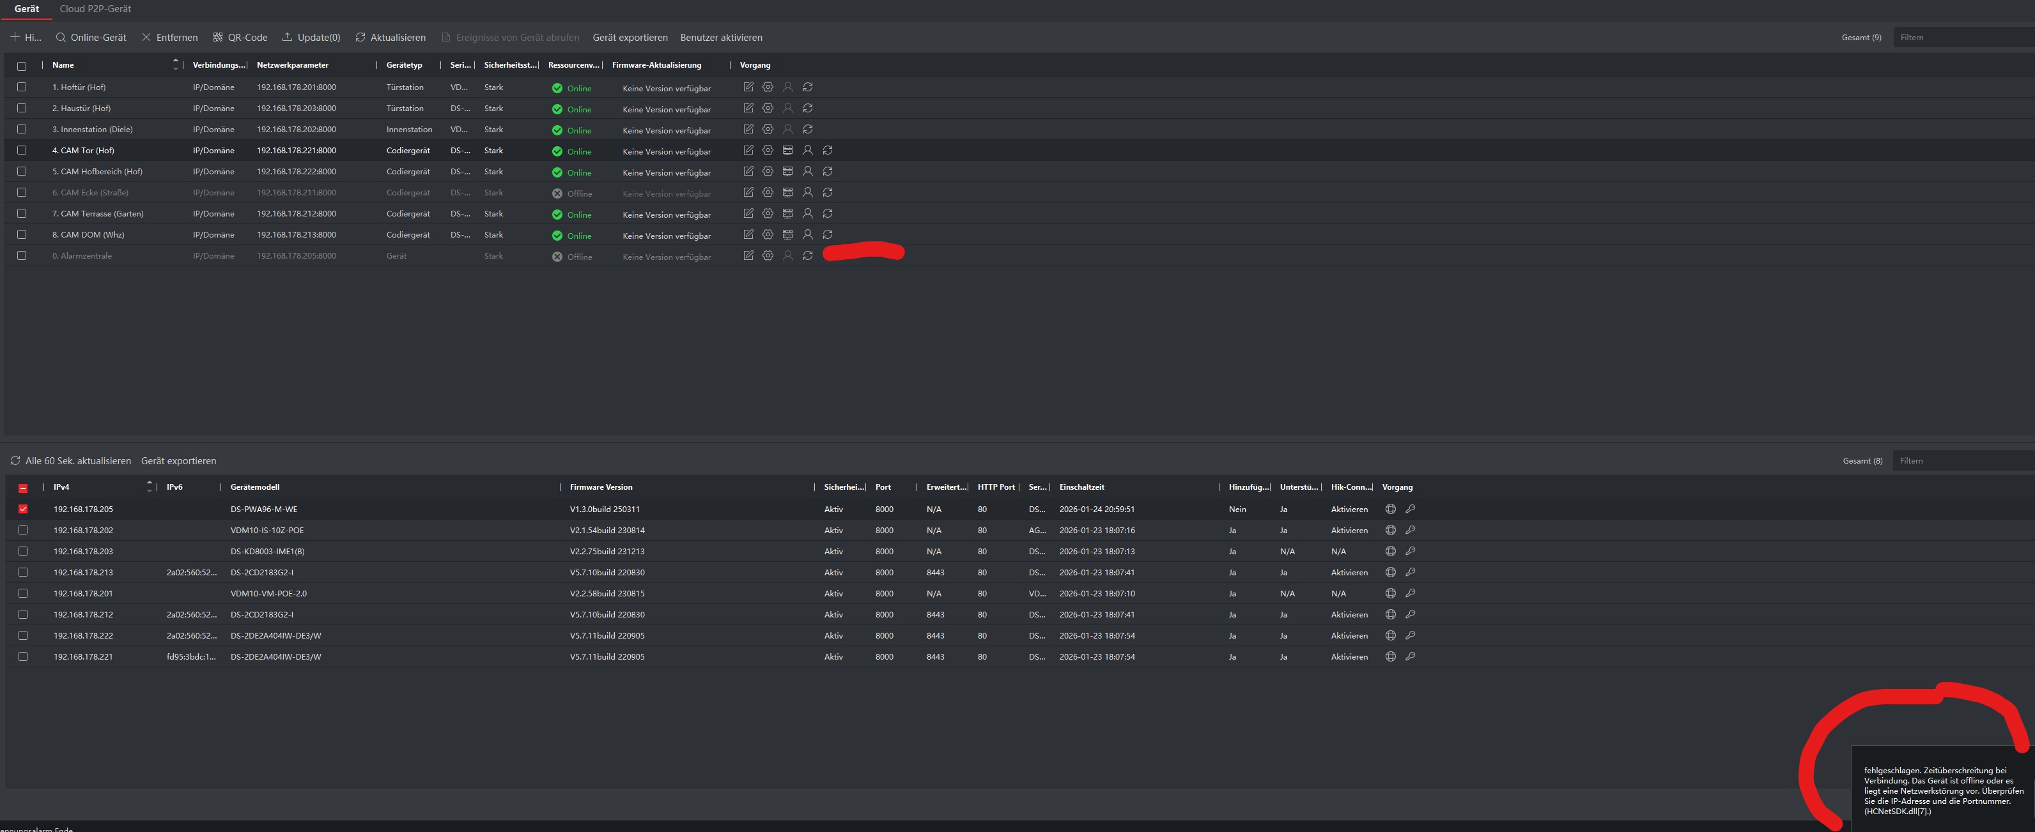
Task: Sort the IPv4 column with its arrows
Action: (x=150, y=487)
